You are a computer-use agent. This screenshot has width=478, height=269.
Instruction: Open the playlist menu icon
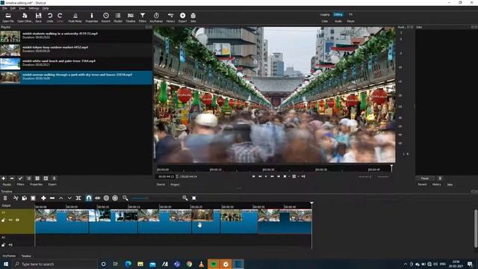[x=54, y=179]
